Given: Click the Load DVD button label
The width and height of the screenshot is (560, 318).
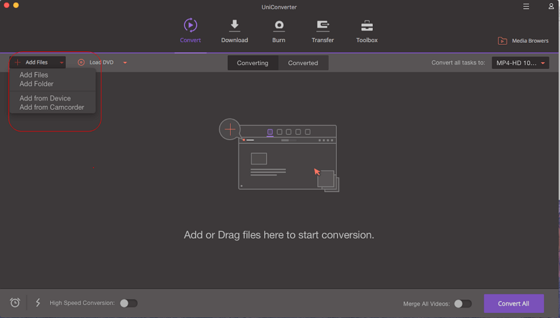Looking at the screenshot, I should (x=101, y=62).
